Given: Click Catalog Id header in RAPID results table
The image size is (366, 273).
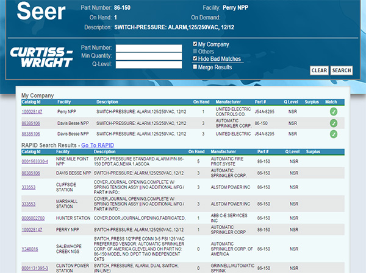Looking at the screenshot, I should tap(31, 152).
